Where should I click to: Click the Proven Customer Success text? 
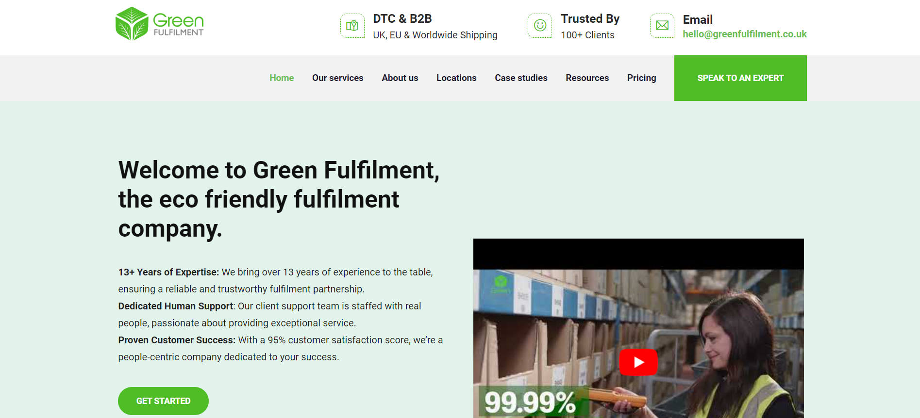pyautogui.click(x=177, y=340)
